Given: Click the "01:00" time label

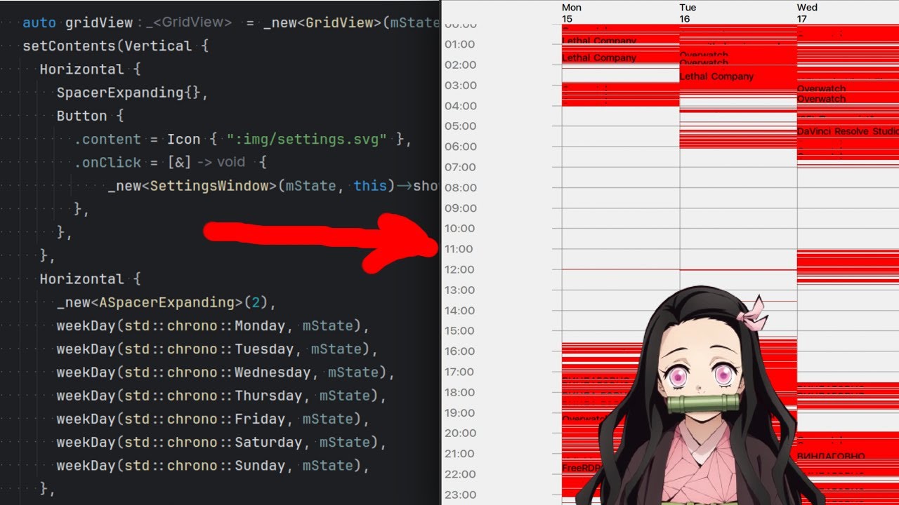Looking at the screenshot, I should (459, 44).
